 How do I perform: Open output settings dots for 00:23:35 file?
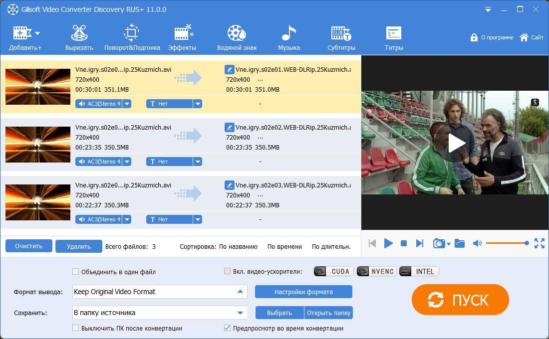[260, 138]
